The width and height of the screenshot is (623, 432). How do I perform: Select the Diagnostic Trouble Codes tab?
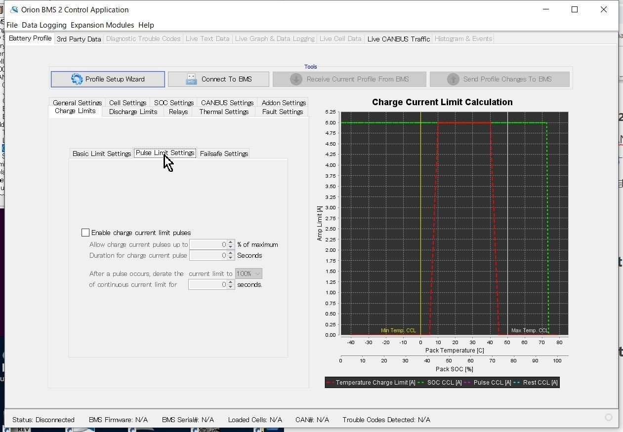pos(143,39)
